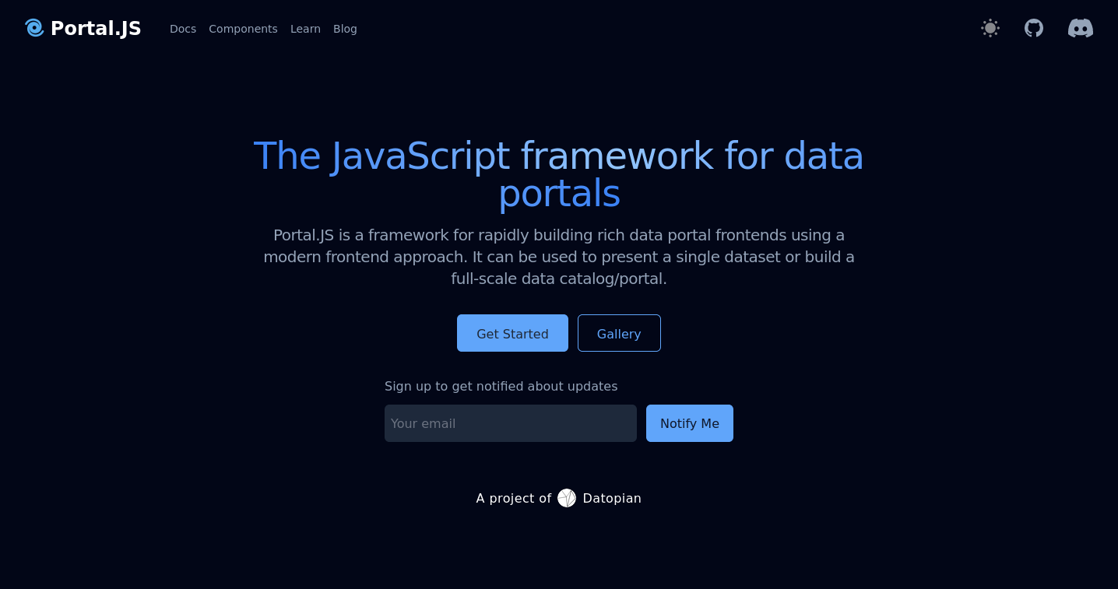Go to the Components page
The width and height of the screenshot is (1118, 589).
click(x=243, y=29)
